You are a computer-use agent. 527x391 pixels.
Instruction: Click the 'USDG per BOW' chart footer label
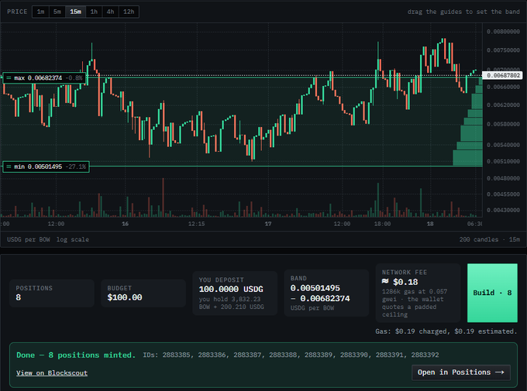pos(29,239)
